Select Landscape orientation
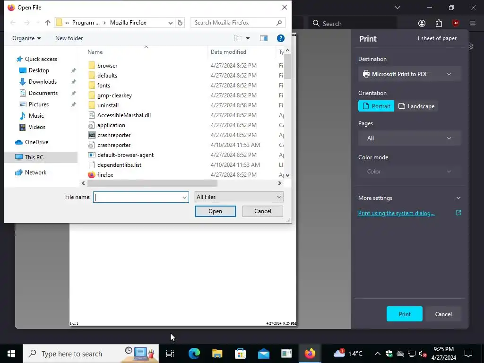 416,106
